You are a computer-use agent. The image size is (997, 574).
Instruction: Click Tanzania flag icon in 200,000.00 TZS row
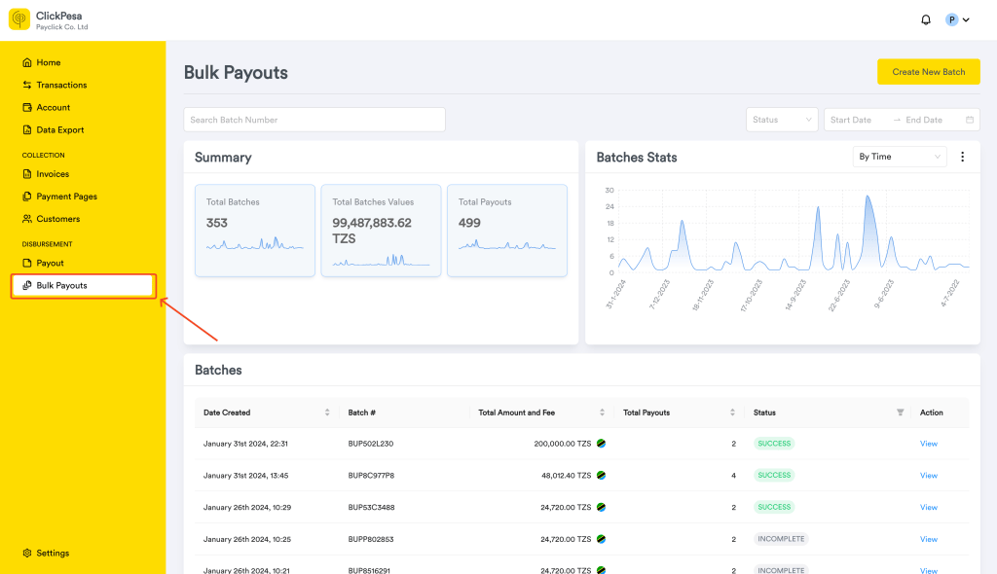point(601,444)
